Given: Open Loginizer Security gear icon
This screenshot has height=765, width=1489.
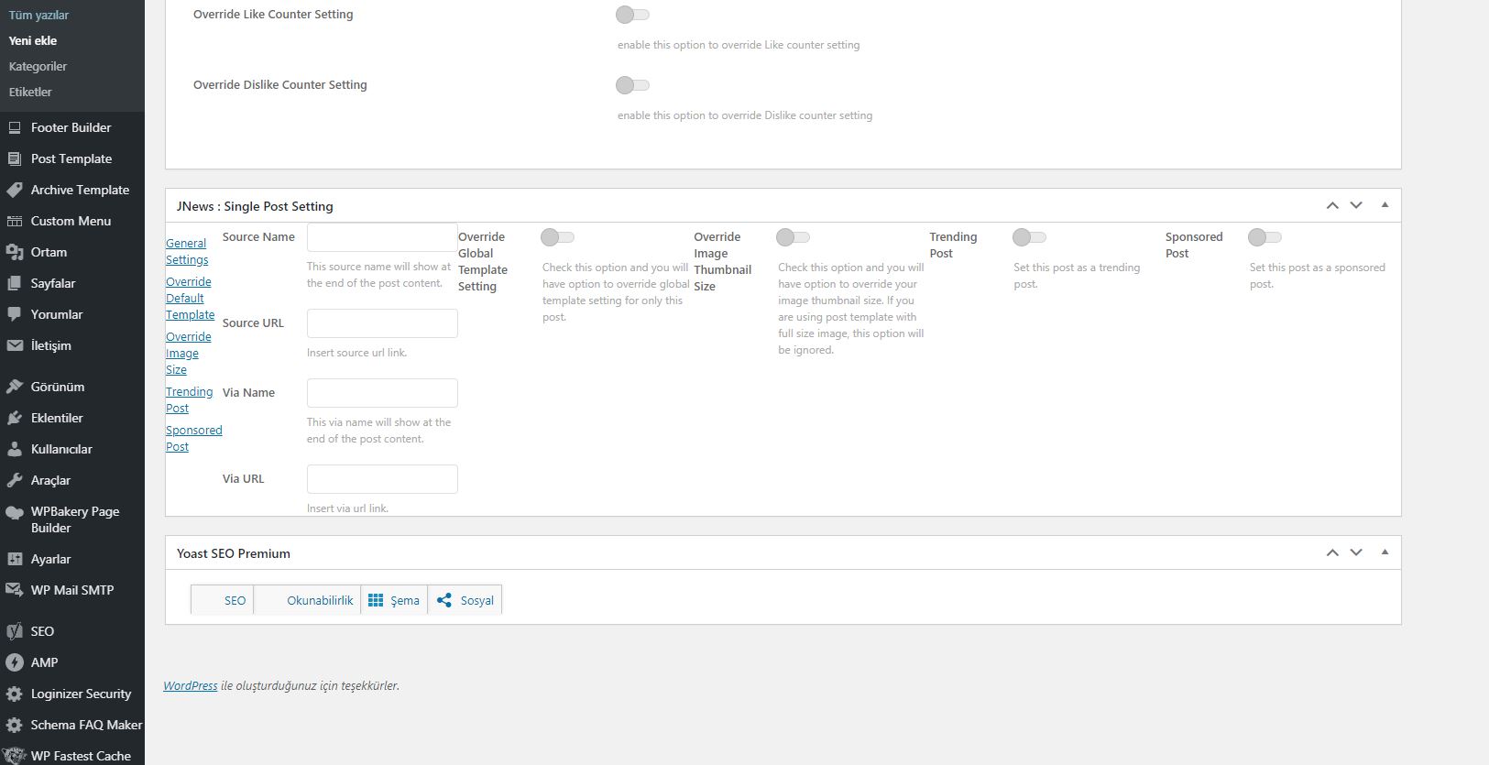Looking at the screenshot, I should pyautogui.click(x=15, y=694).
